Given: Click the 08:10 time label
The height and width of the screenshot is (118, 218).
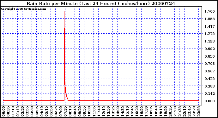Looking at the screenshot, I should (70, 112).
